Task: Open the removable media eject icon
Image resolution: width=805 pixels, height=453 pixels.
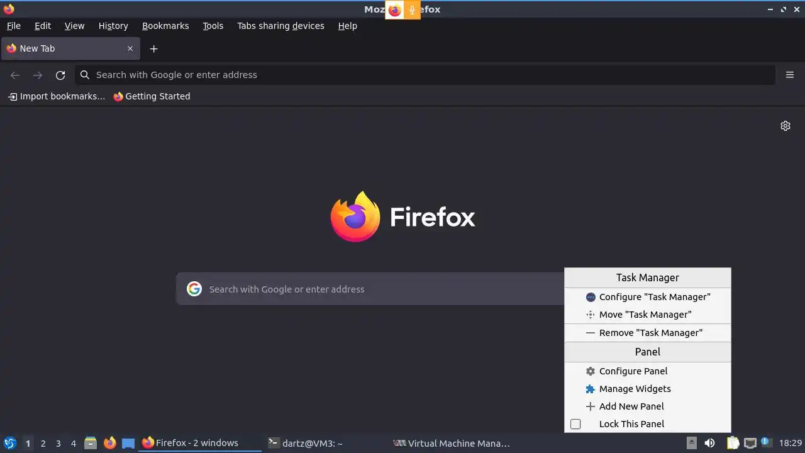Action: [x=691, y=443]
